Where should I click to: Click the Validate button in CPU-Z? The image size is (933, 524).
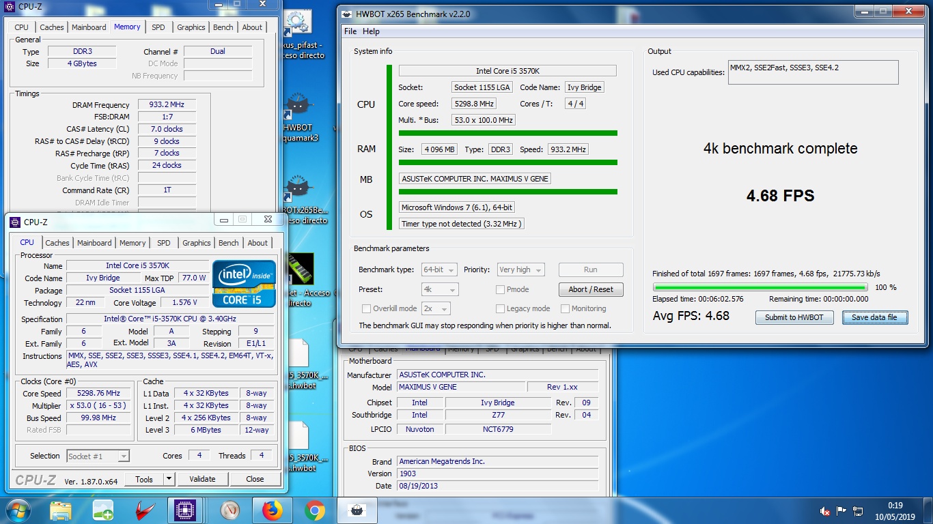(202, 479)
